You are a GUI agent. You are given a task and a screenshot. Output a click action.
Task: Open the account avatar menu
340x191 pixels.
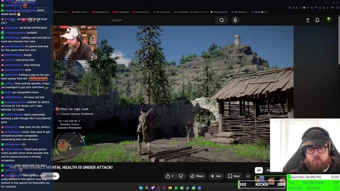pyautogui.click(x=329, y=20)
